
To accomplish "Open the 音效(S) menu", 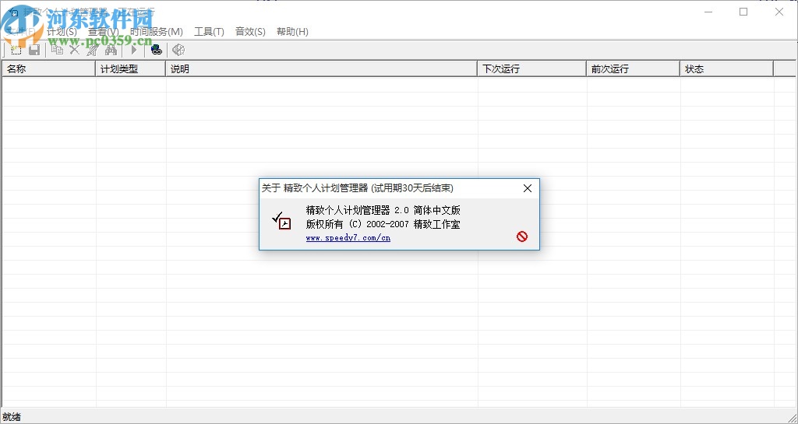I will (x=250, y=31).
